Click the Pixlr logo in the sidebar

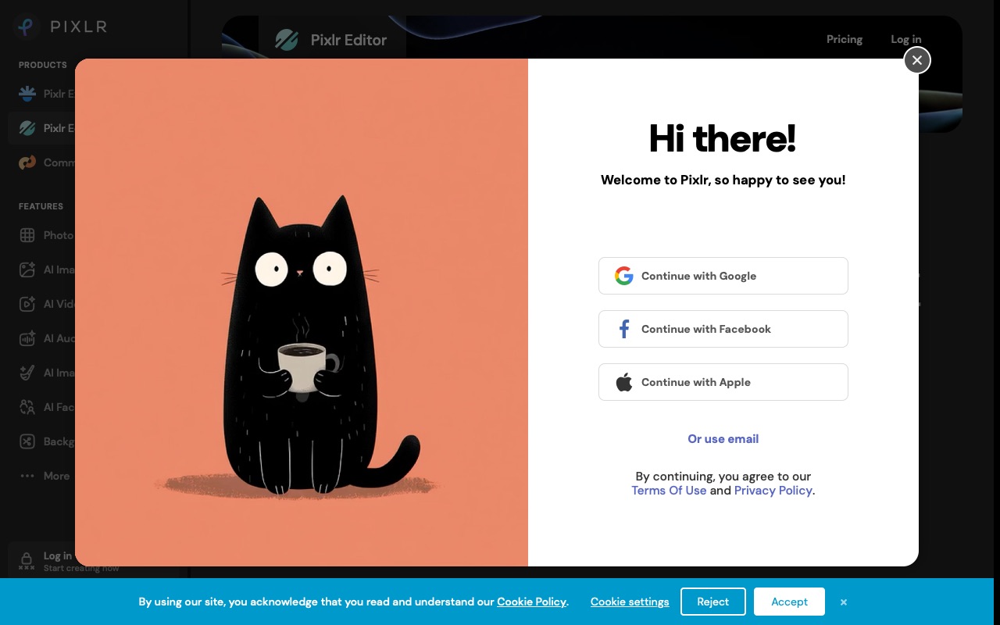(60, 27)
